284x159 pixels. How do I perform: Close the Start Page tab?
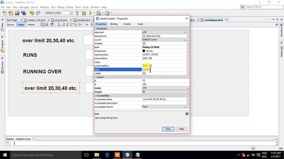point(21,20)
